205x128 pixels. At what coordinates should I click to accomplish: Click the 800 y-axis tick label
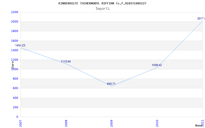coord(15,79)
